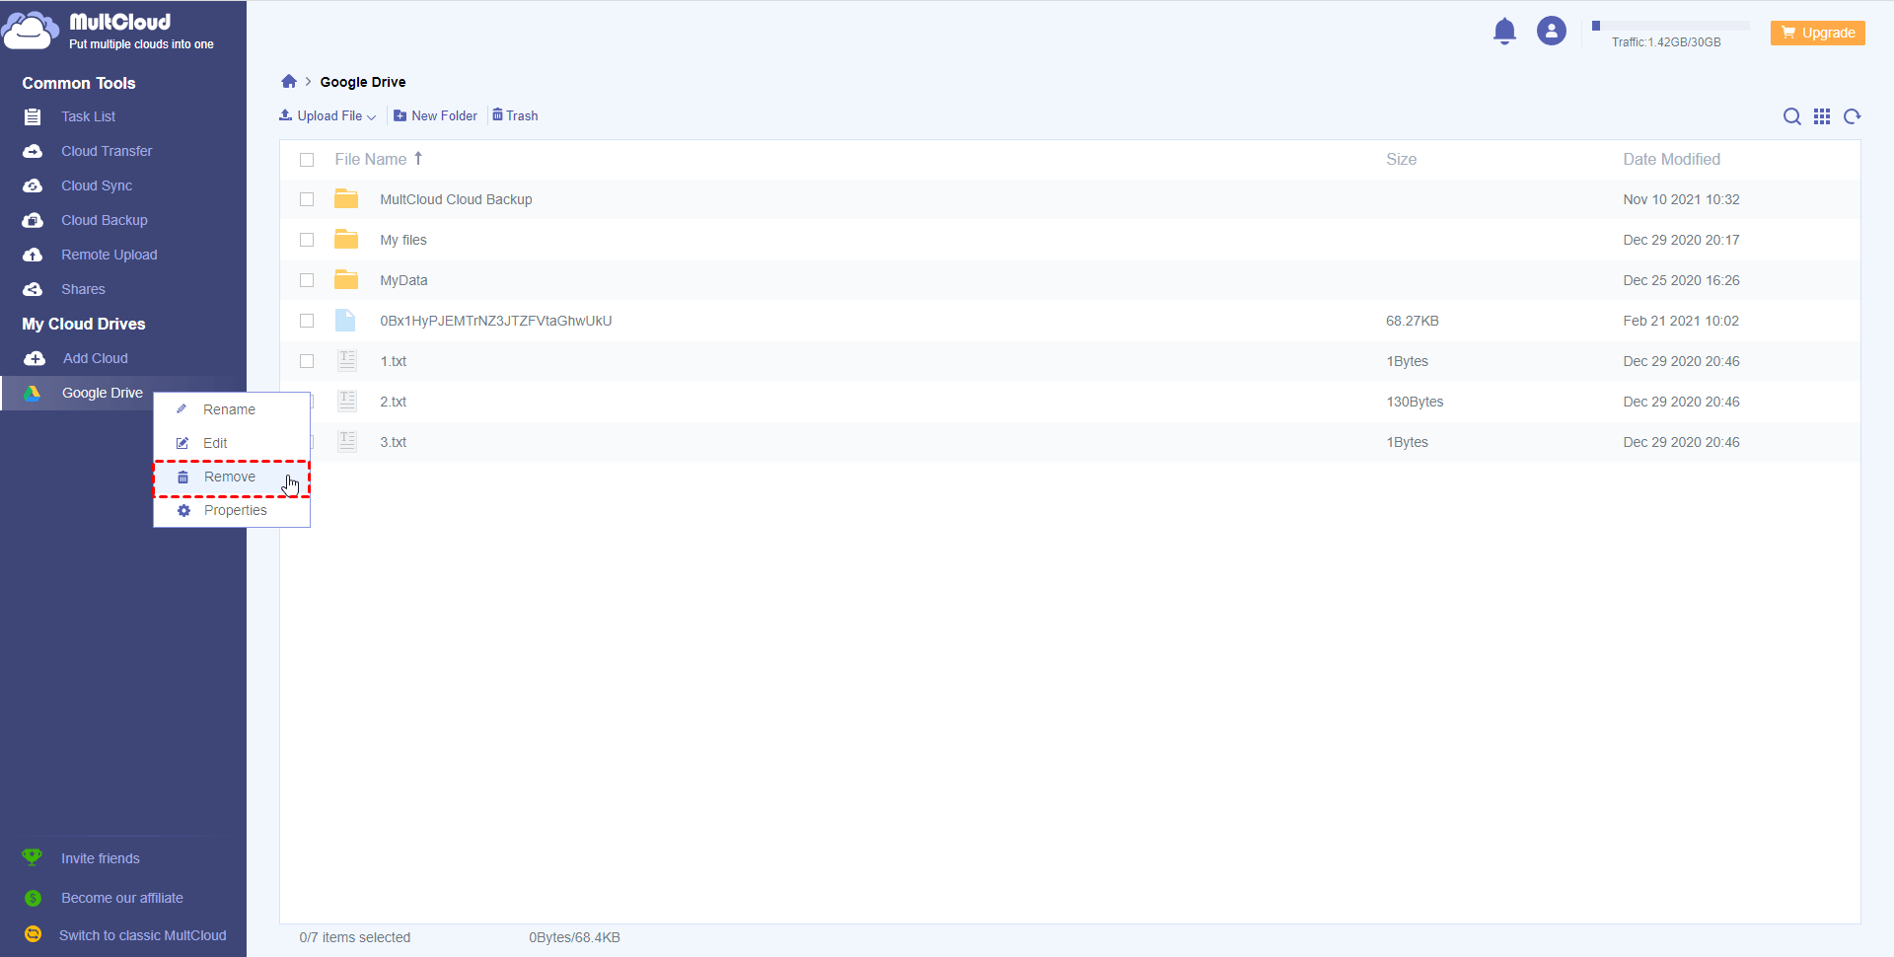Open the notifications bell

coord(1504,32)
